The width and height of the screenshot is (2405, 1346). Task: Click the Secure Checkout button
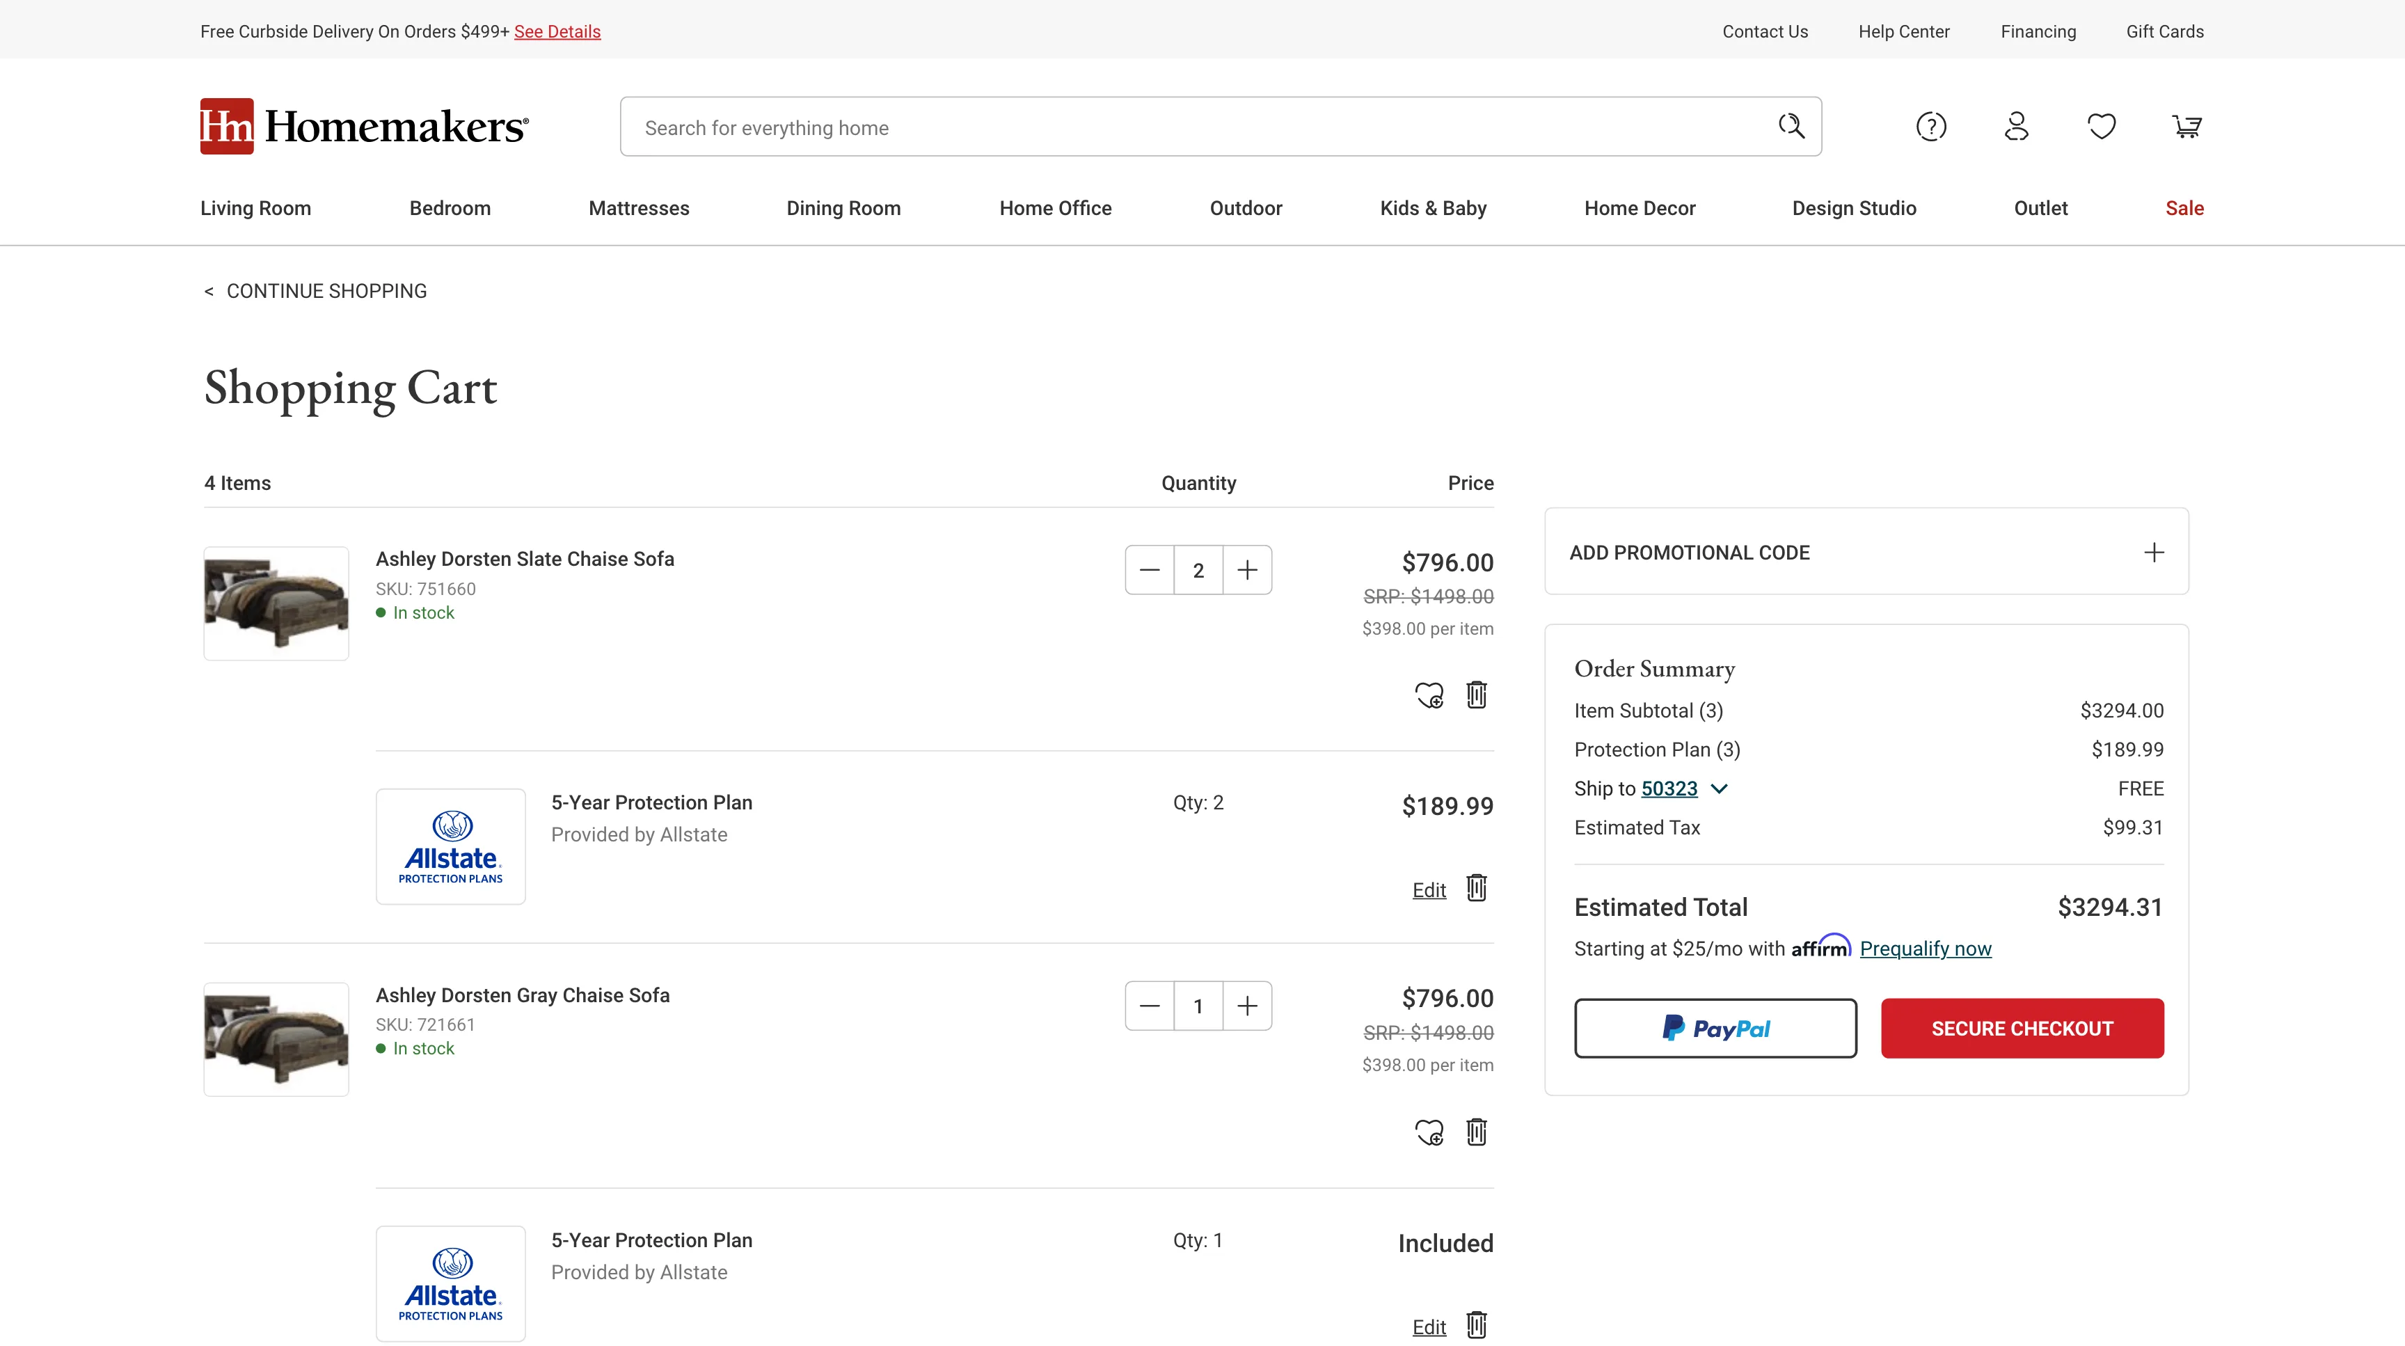2022,1029
